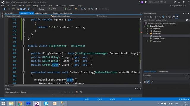
Task: Open the editor zoom percent dropdown
Action: tap(9, 85)
